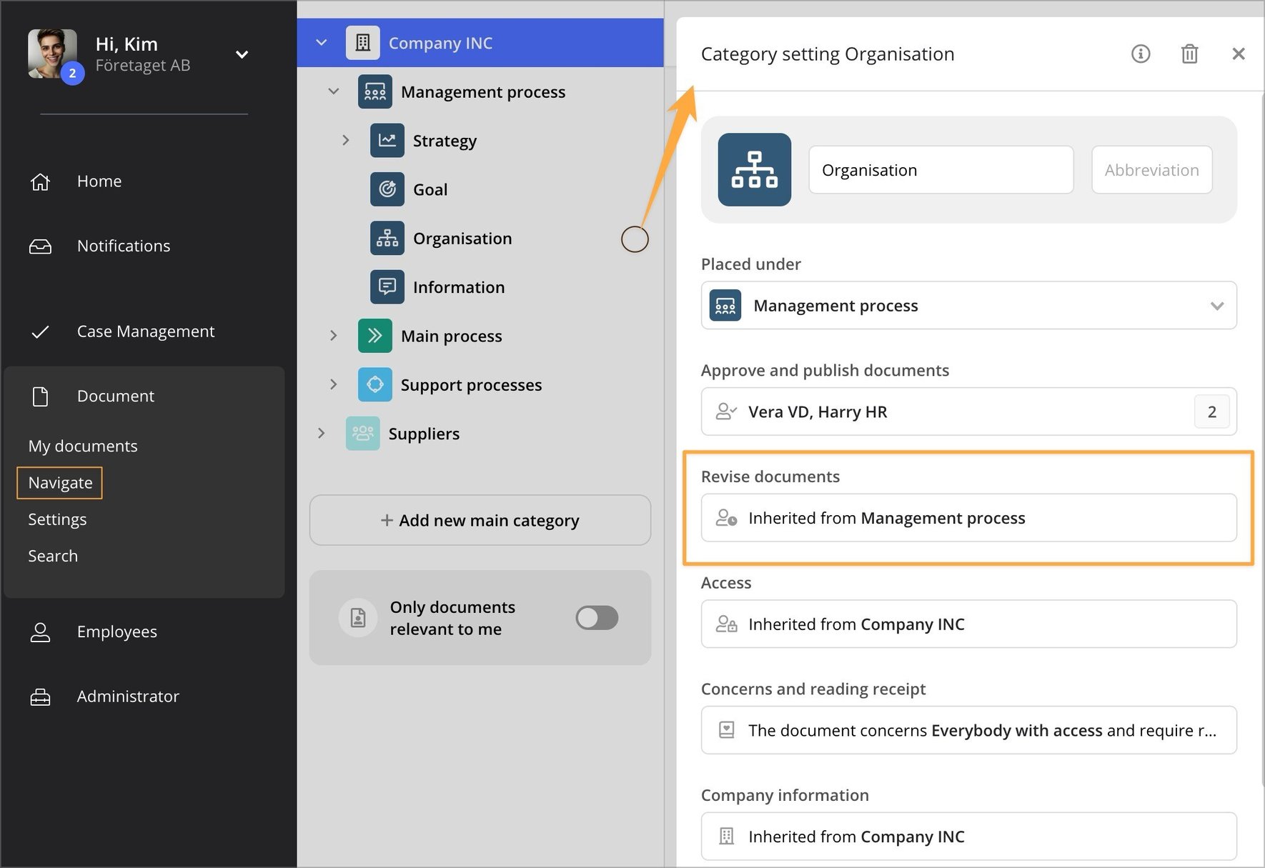
Task: Select Navigate in the Document submenu
Action: [x=60, y=483]
